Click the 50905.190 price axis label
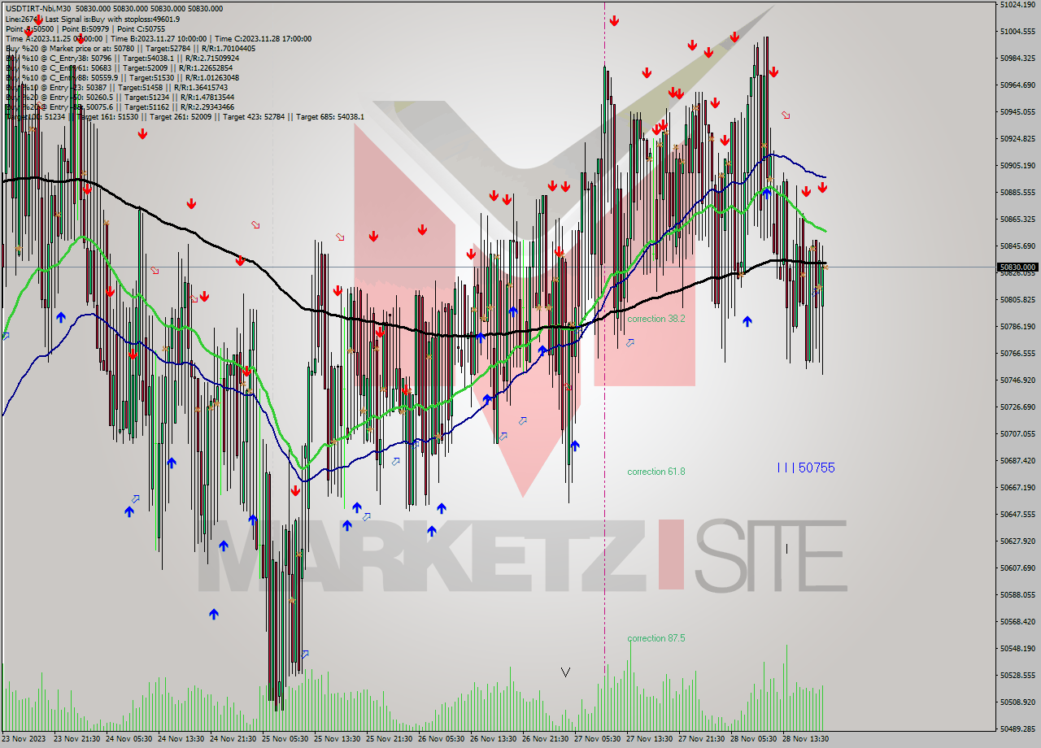The width and height of the screenshot is (1041, 748). click(1017, 165)
